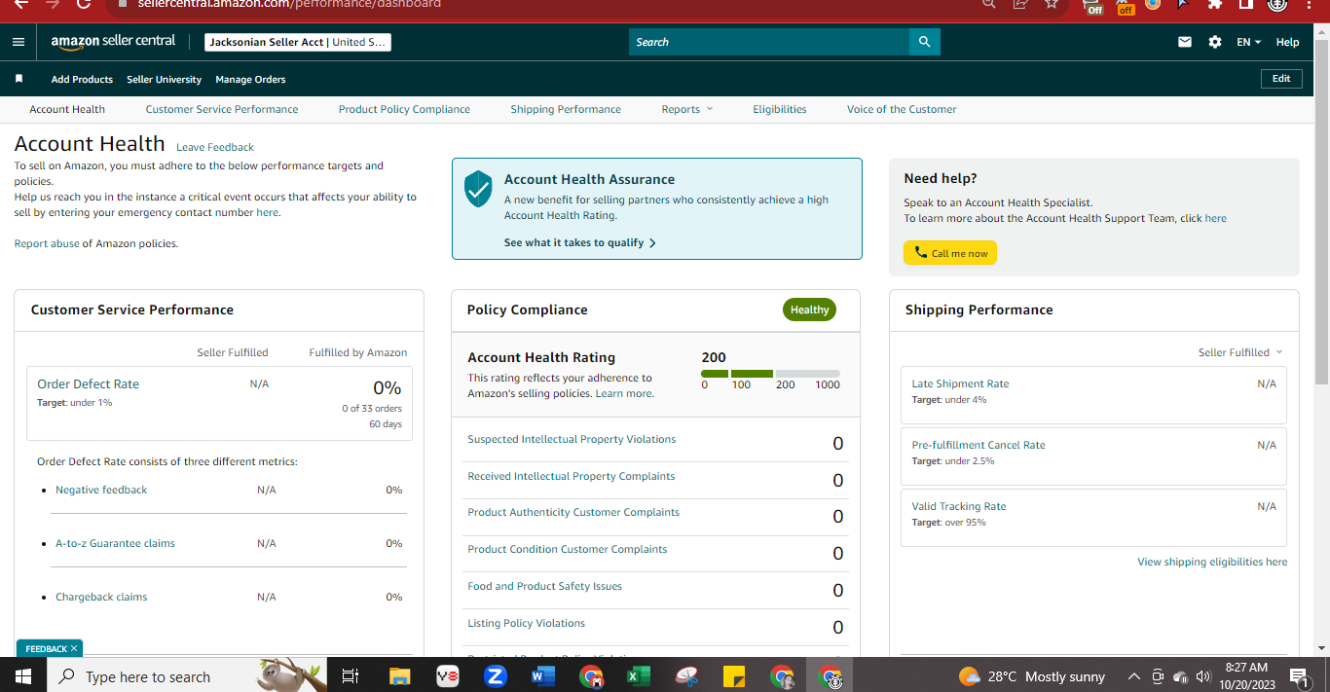1330x692 pixels.
Task: Click the Amazon Seller Central logo
Action: pyautogui.click(x=113, y=42)
